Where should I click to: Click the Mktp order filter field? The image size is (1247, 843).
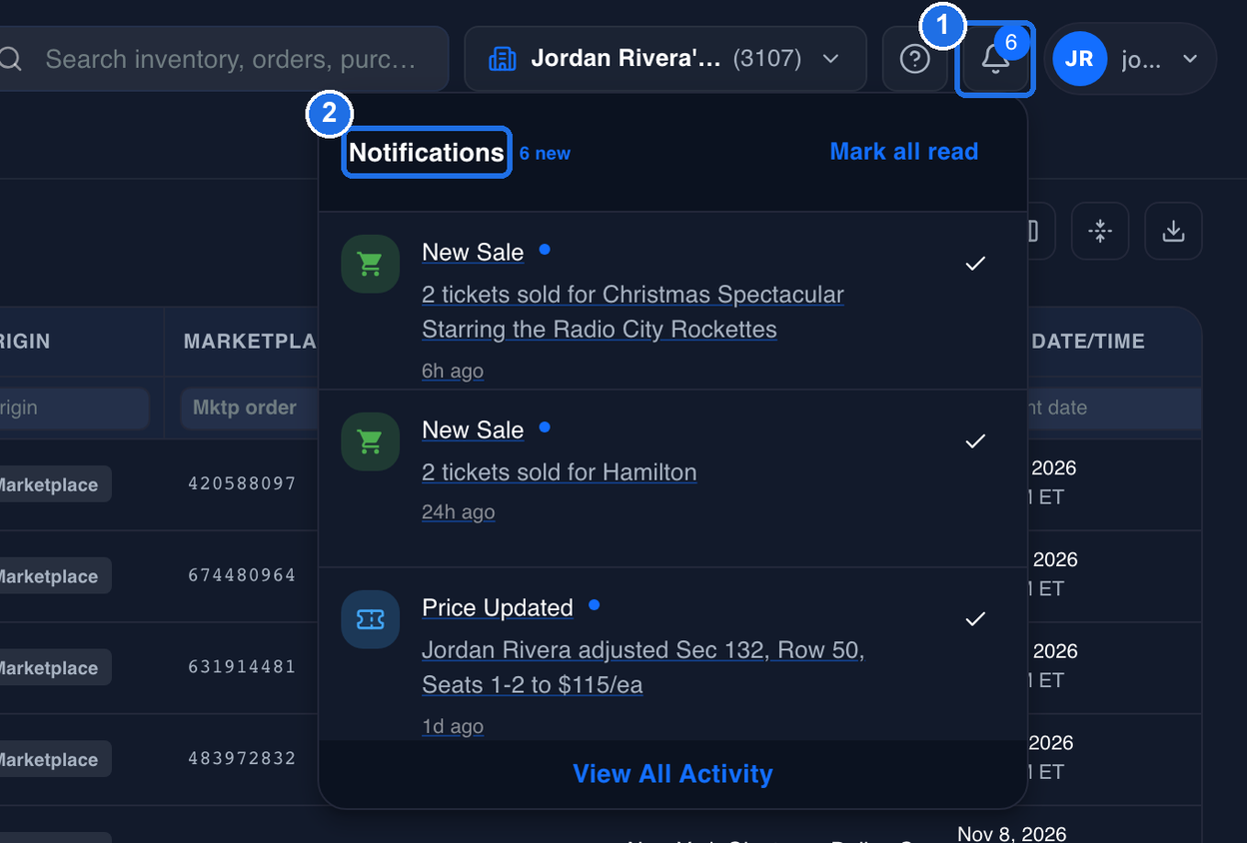click(x=249, y=408)
